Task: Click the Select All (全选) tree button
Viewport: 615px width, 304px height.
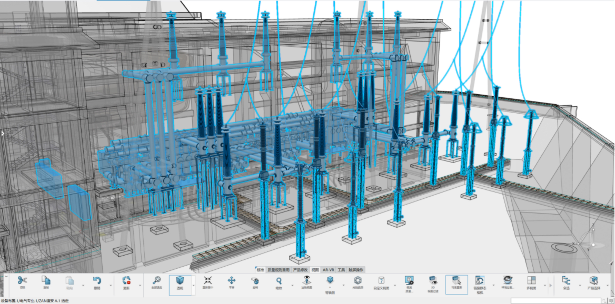Action: coord(566,281)
